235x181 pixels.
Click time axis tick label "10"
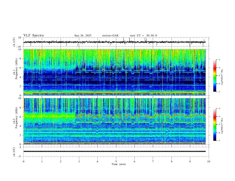coord(209,161)
